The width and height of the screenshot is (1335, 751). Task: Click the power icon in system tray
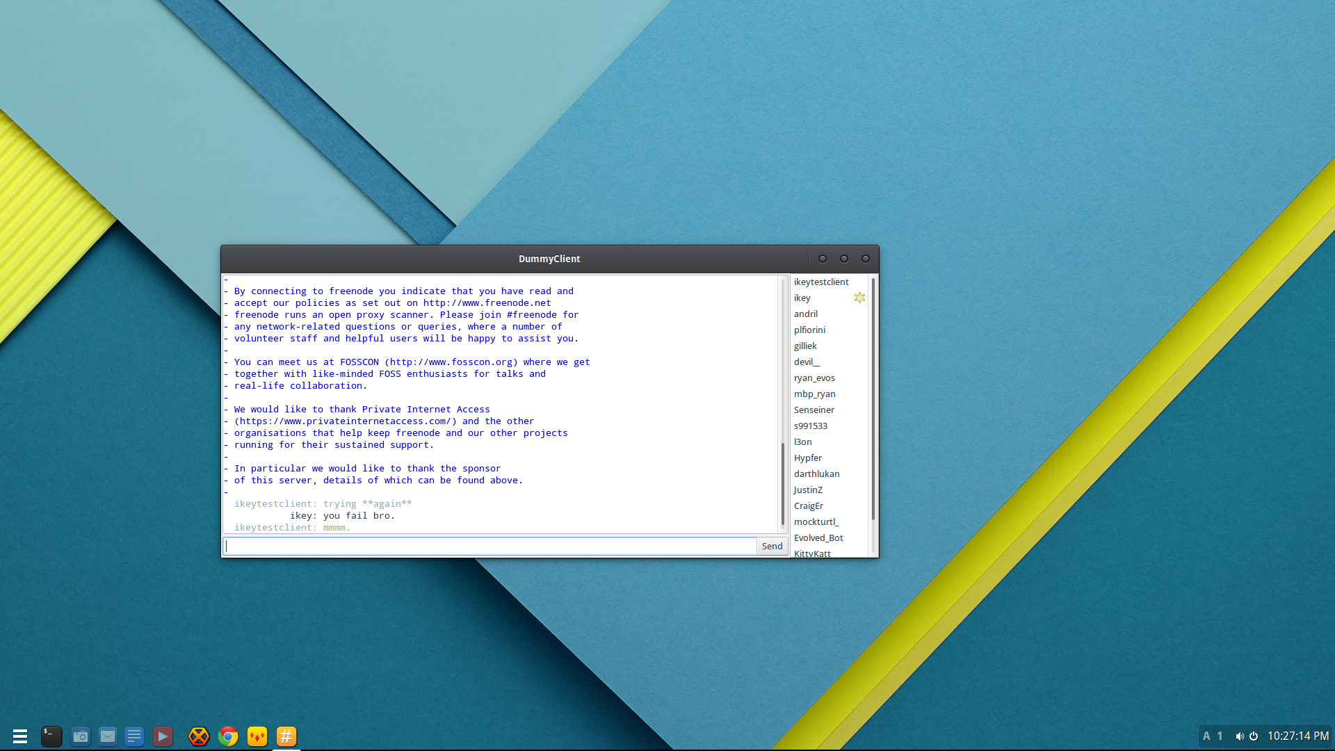[x=1254, y=736]
